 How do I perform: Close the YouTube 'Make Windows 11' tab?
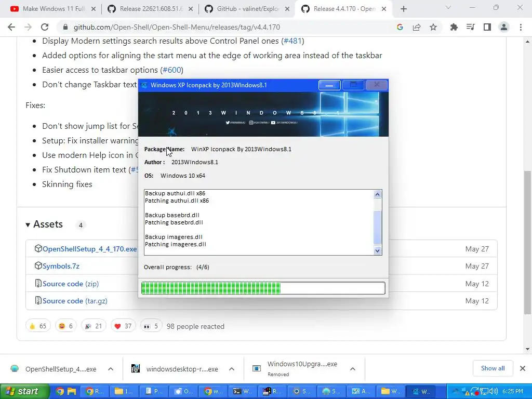(x=94, y=9)
